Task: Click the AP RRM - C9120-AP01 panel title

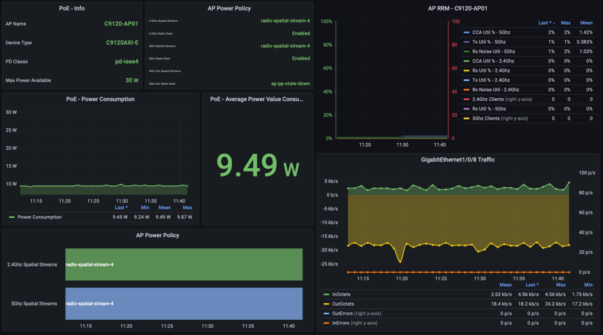Action: 457,8
